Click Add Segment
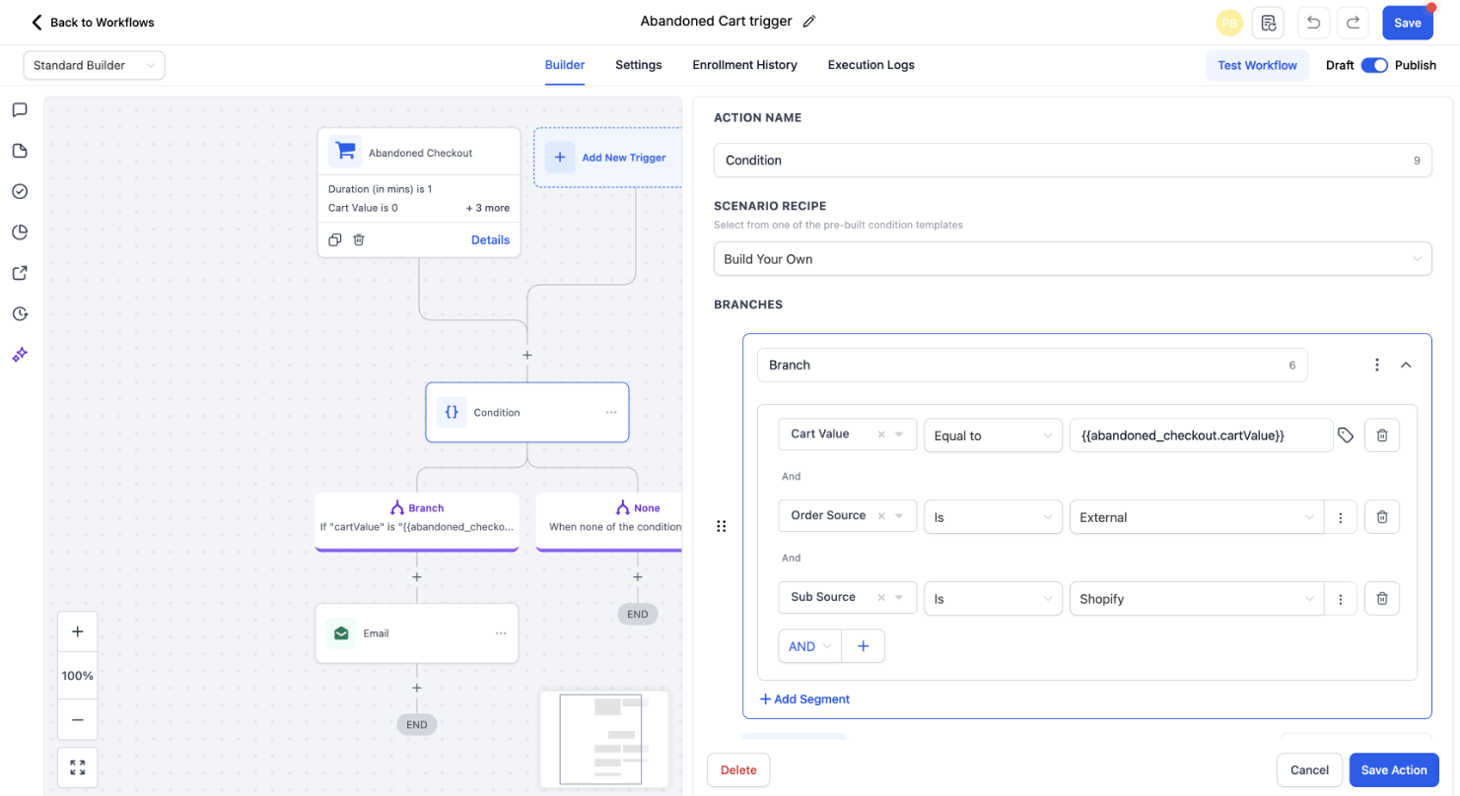This screenshot has height=796, width=1460. 804,699
